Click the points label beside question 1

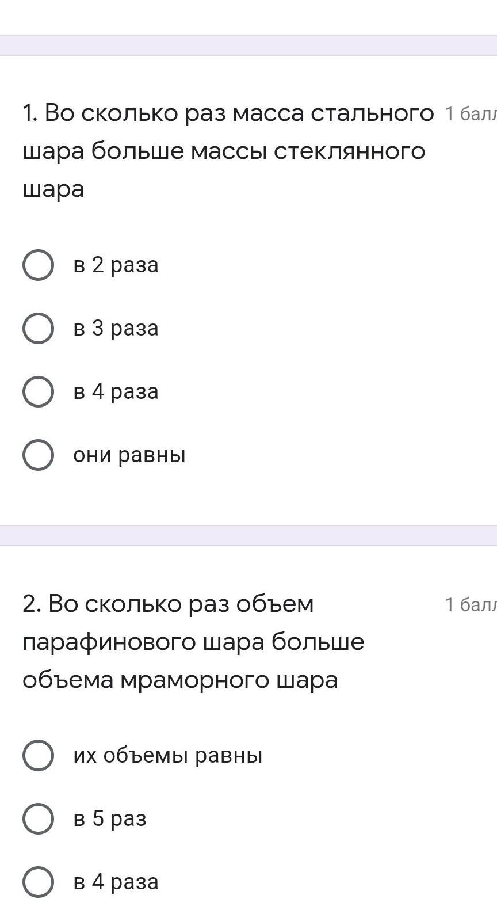click(x=469, y=114)
